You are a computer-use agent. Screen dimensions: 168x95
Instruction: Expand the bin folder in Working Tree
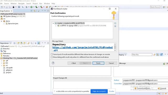[1, 63]
